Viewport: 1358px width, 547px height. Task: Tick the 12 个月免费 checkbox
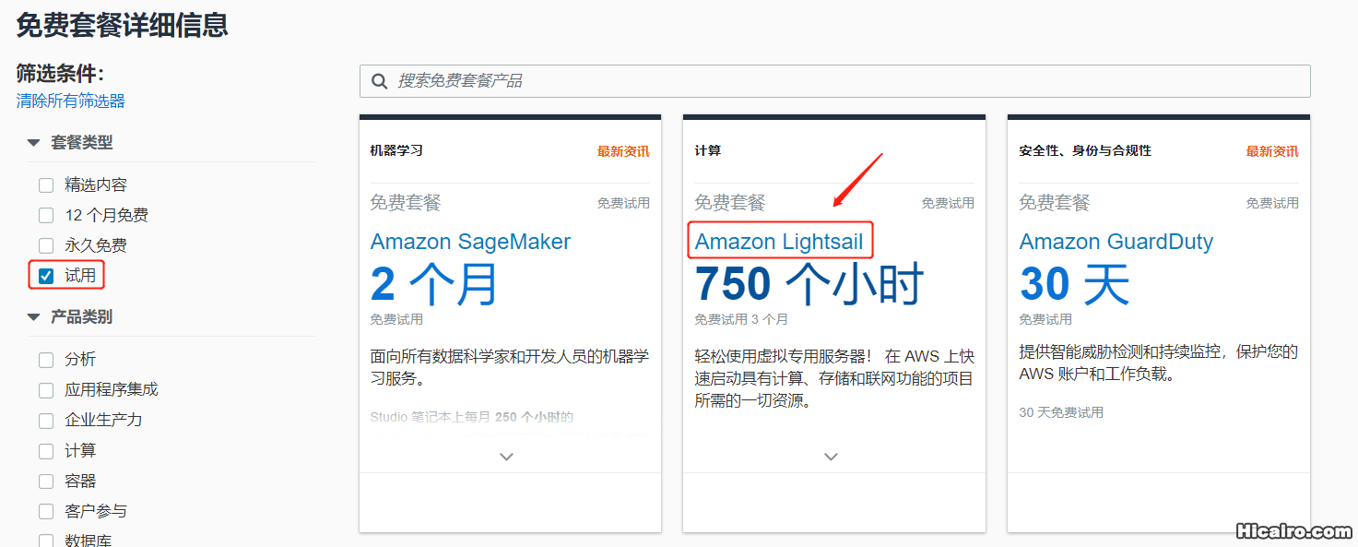pos(46,216)
